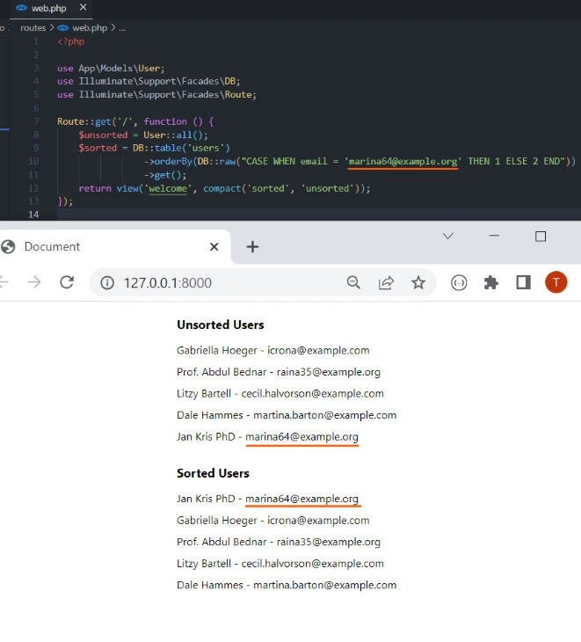Click the extension icon left of puzzle piece
Viewport: 581px width, 642px height.
(x=459, y=282)
